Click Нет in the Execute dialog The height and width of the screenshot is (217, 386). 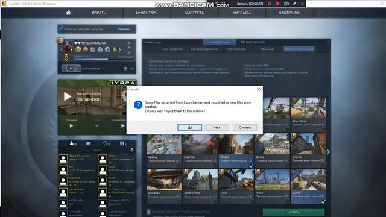click(217, 127)
